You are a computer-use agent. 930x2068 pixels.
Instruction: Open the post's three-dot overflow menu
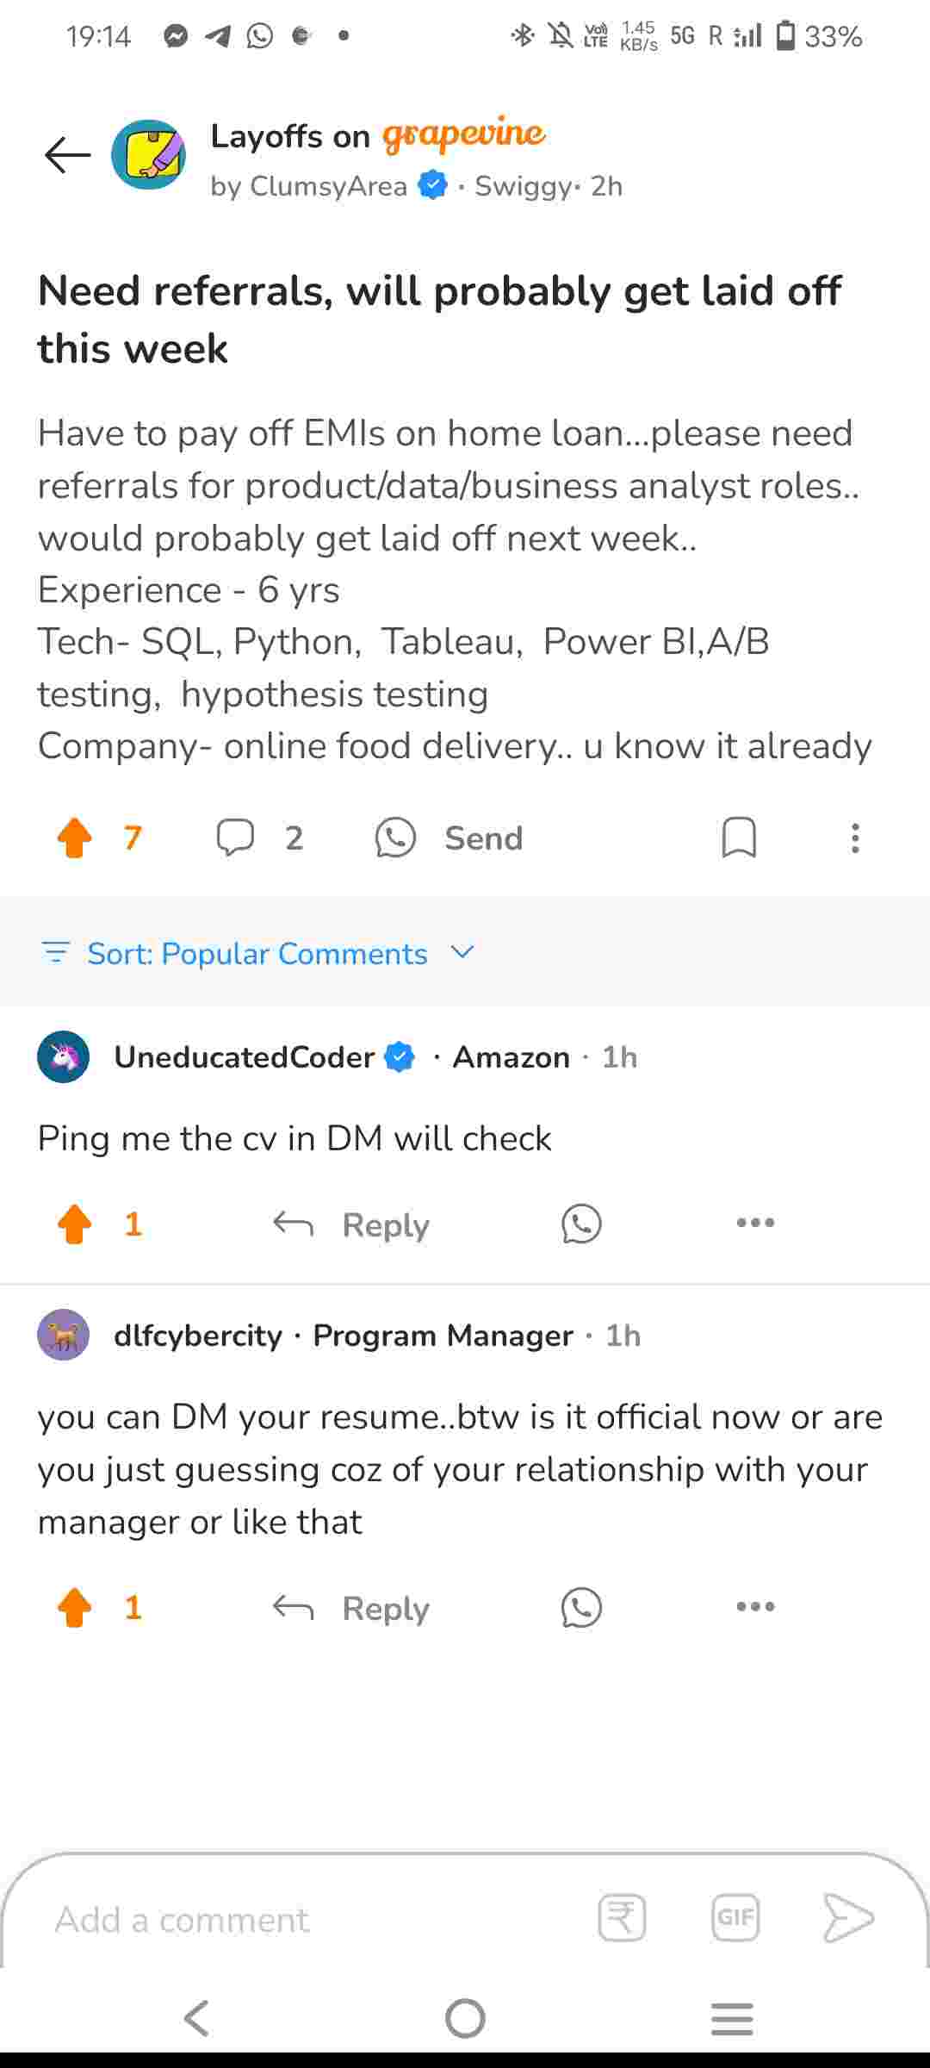[855, 838]
